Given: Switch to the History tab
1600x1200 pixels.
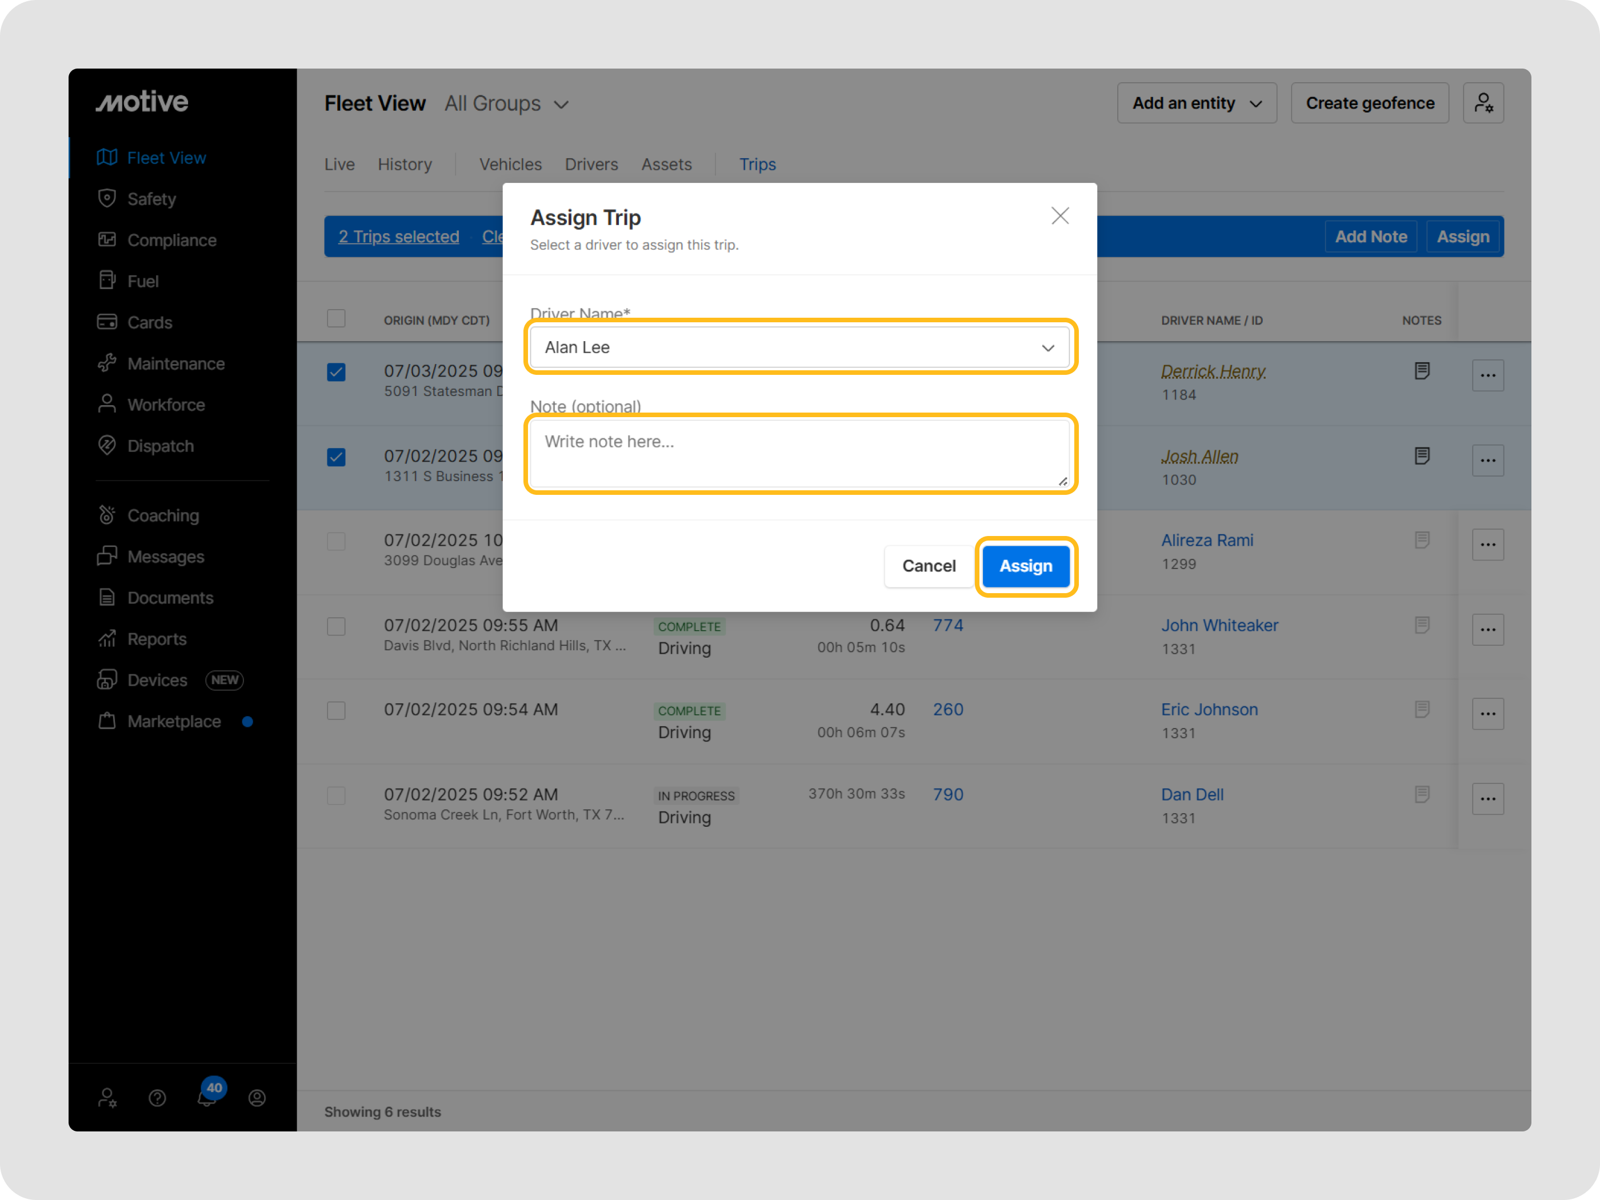Looking at the screenshot, I should 405,164.
